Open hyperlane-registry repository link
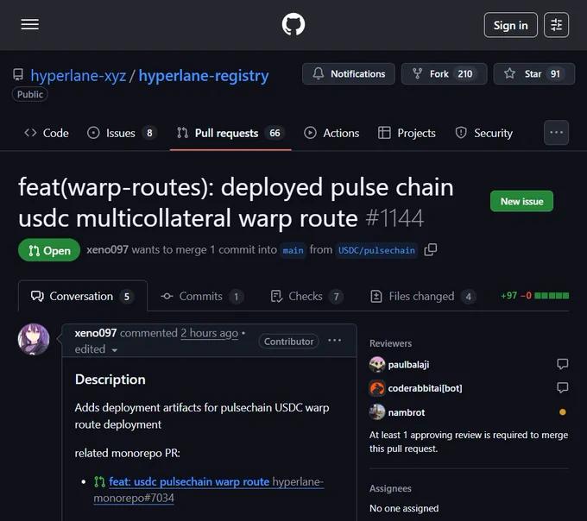 tap(204, 76)
